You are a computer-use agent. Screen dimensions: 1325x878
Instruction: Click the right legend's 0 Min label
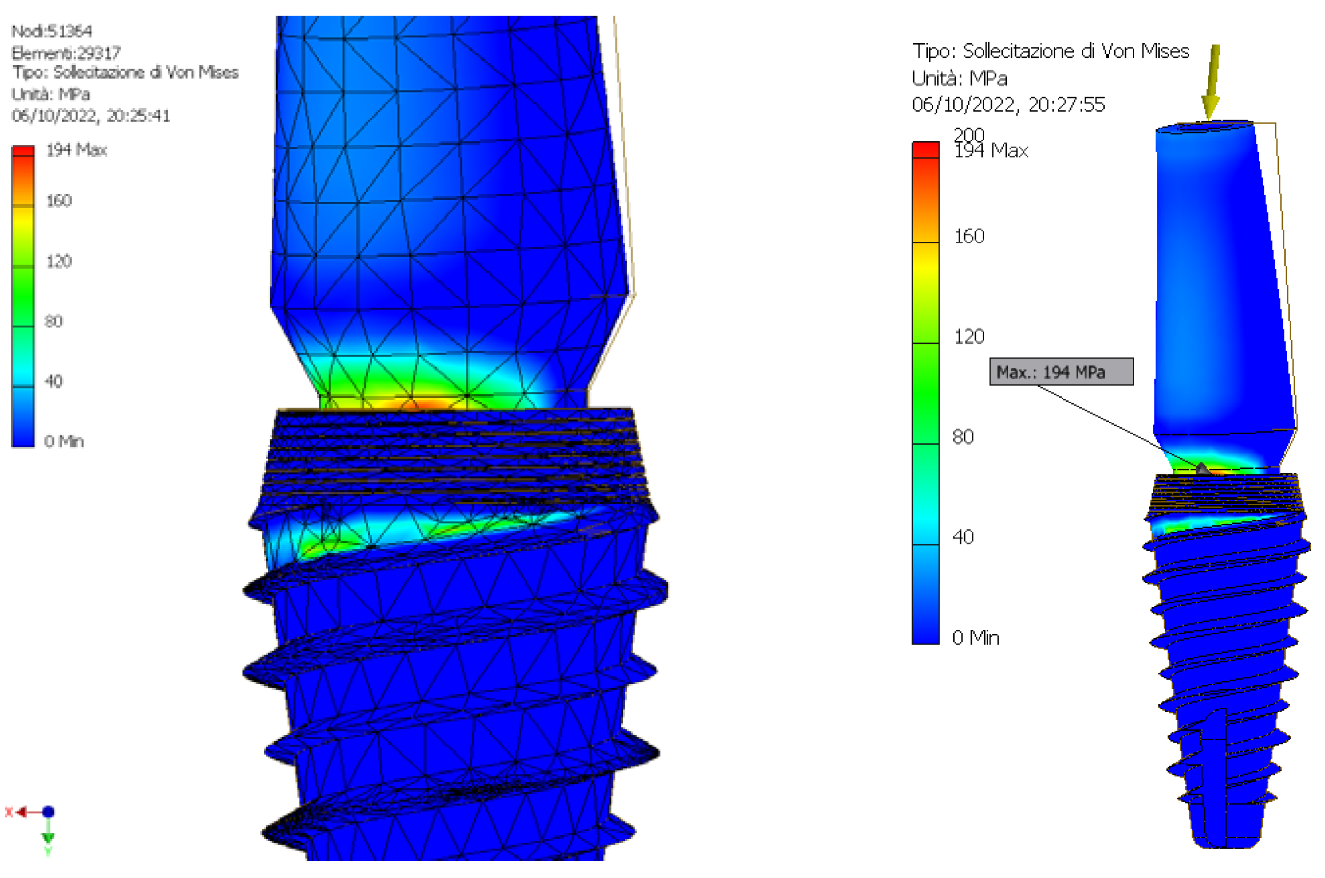coord(975,637)
